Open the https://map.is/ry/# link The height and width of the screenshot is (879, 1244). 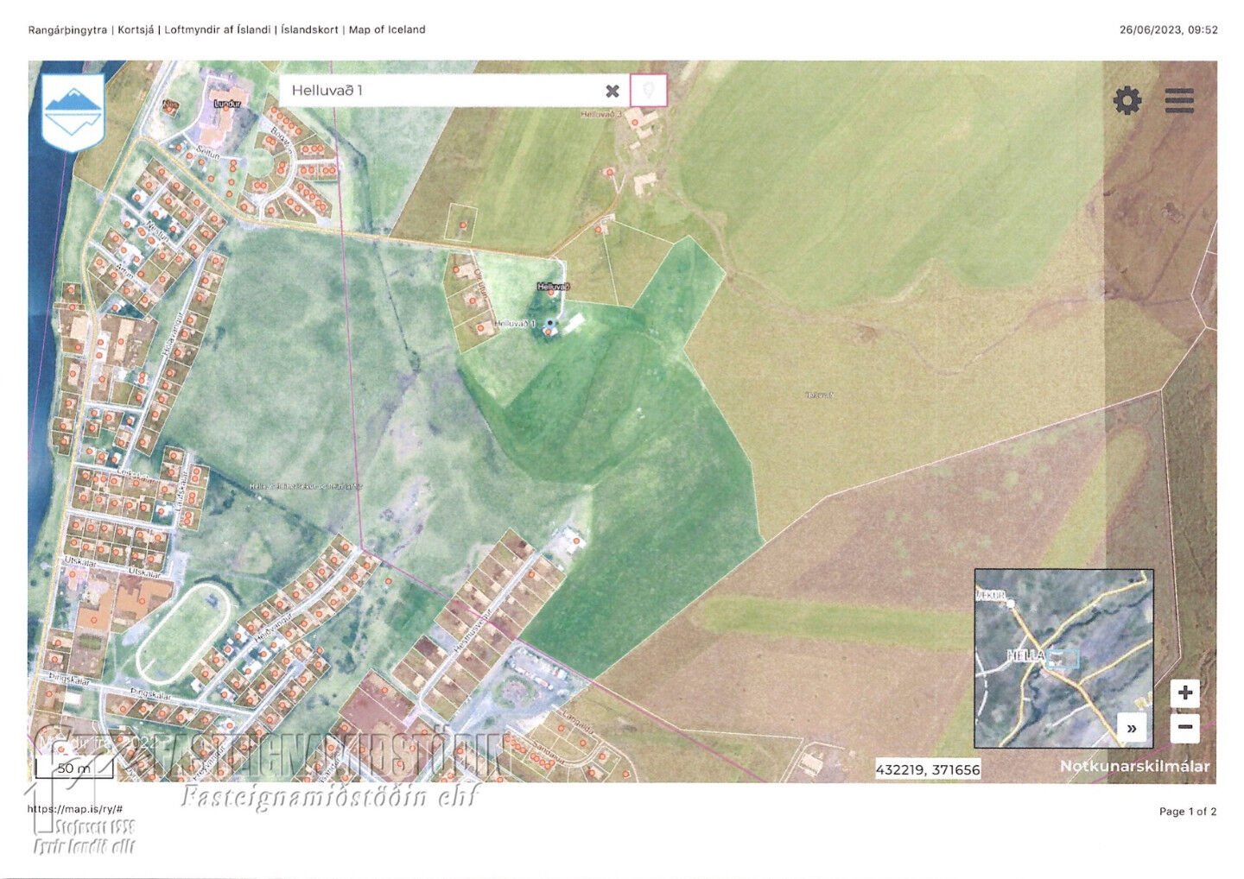74,809
